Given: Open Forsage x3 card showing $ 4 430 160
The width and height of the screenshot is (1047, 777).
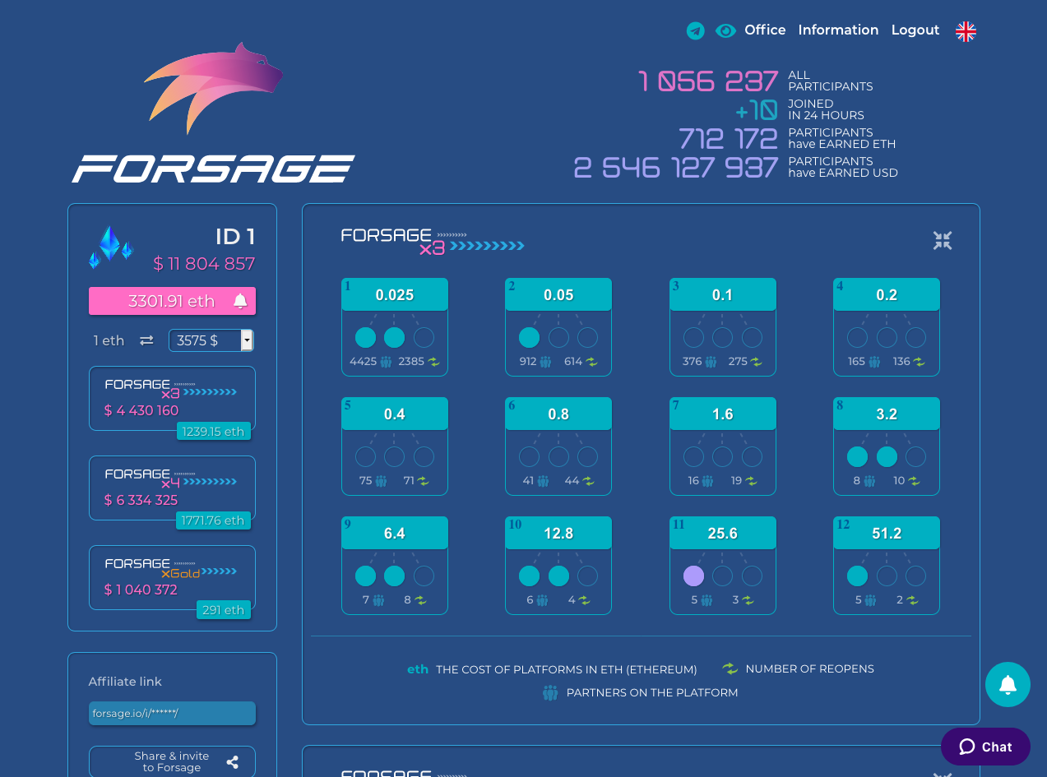Looking at the screenshot, I should tap(172, 398).
